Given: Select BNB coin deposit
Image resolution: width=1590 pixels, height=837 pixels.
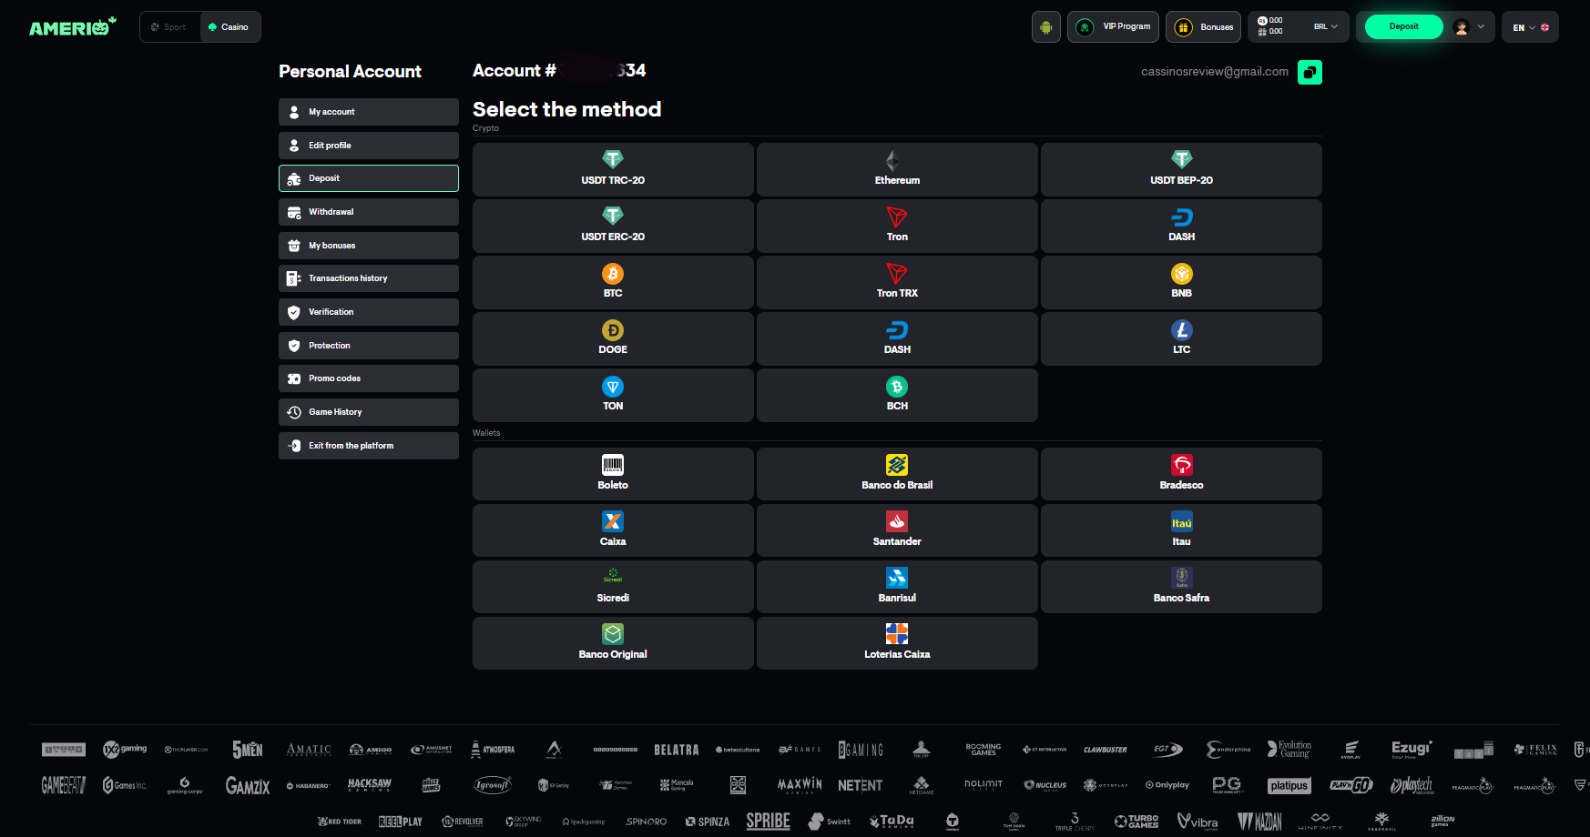Looking at the screenshot, I should coord(1181,282).
